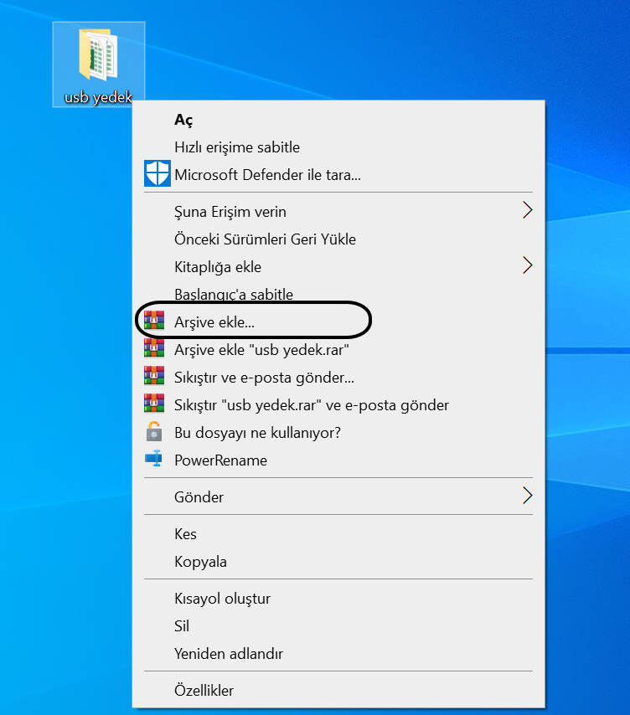This screenshot has height=715, width=630.
Task: Pin folder with Başlangıç'a sabitle
Action: coord(234,295)
